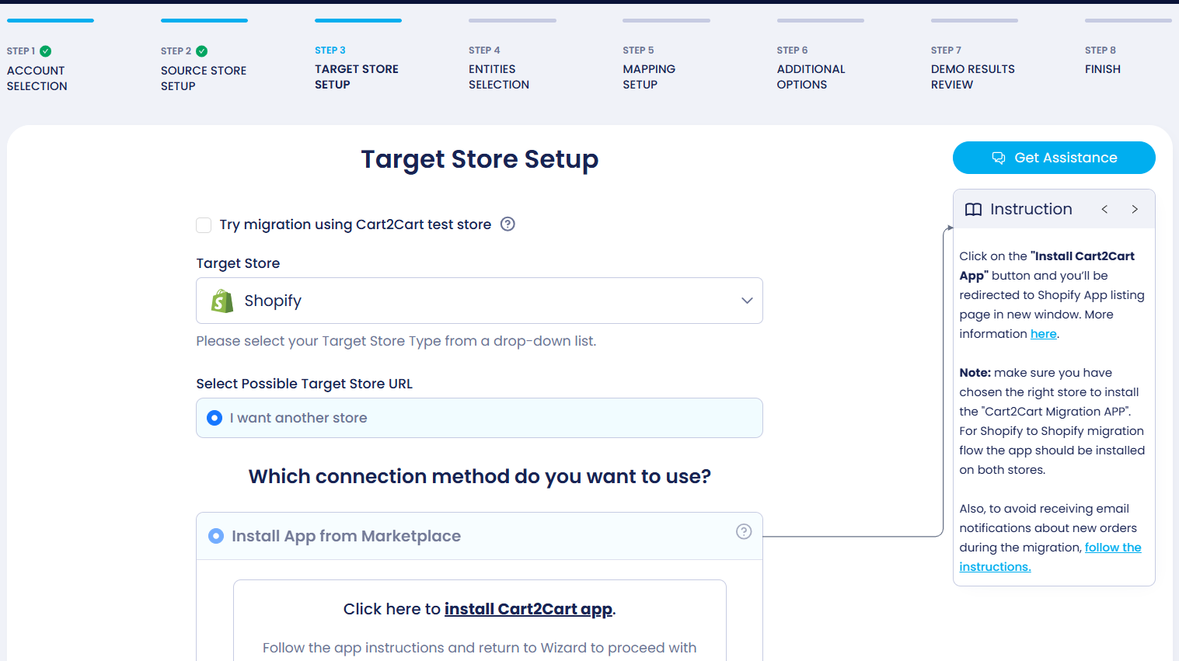Open Step 6 Additional Options
This screenshot has height=661, width=1179.
[811, 68]
